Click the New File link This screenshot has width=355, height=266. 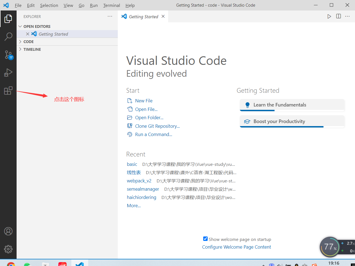[x=144, y=101]
